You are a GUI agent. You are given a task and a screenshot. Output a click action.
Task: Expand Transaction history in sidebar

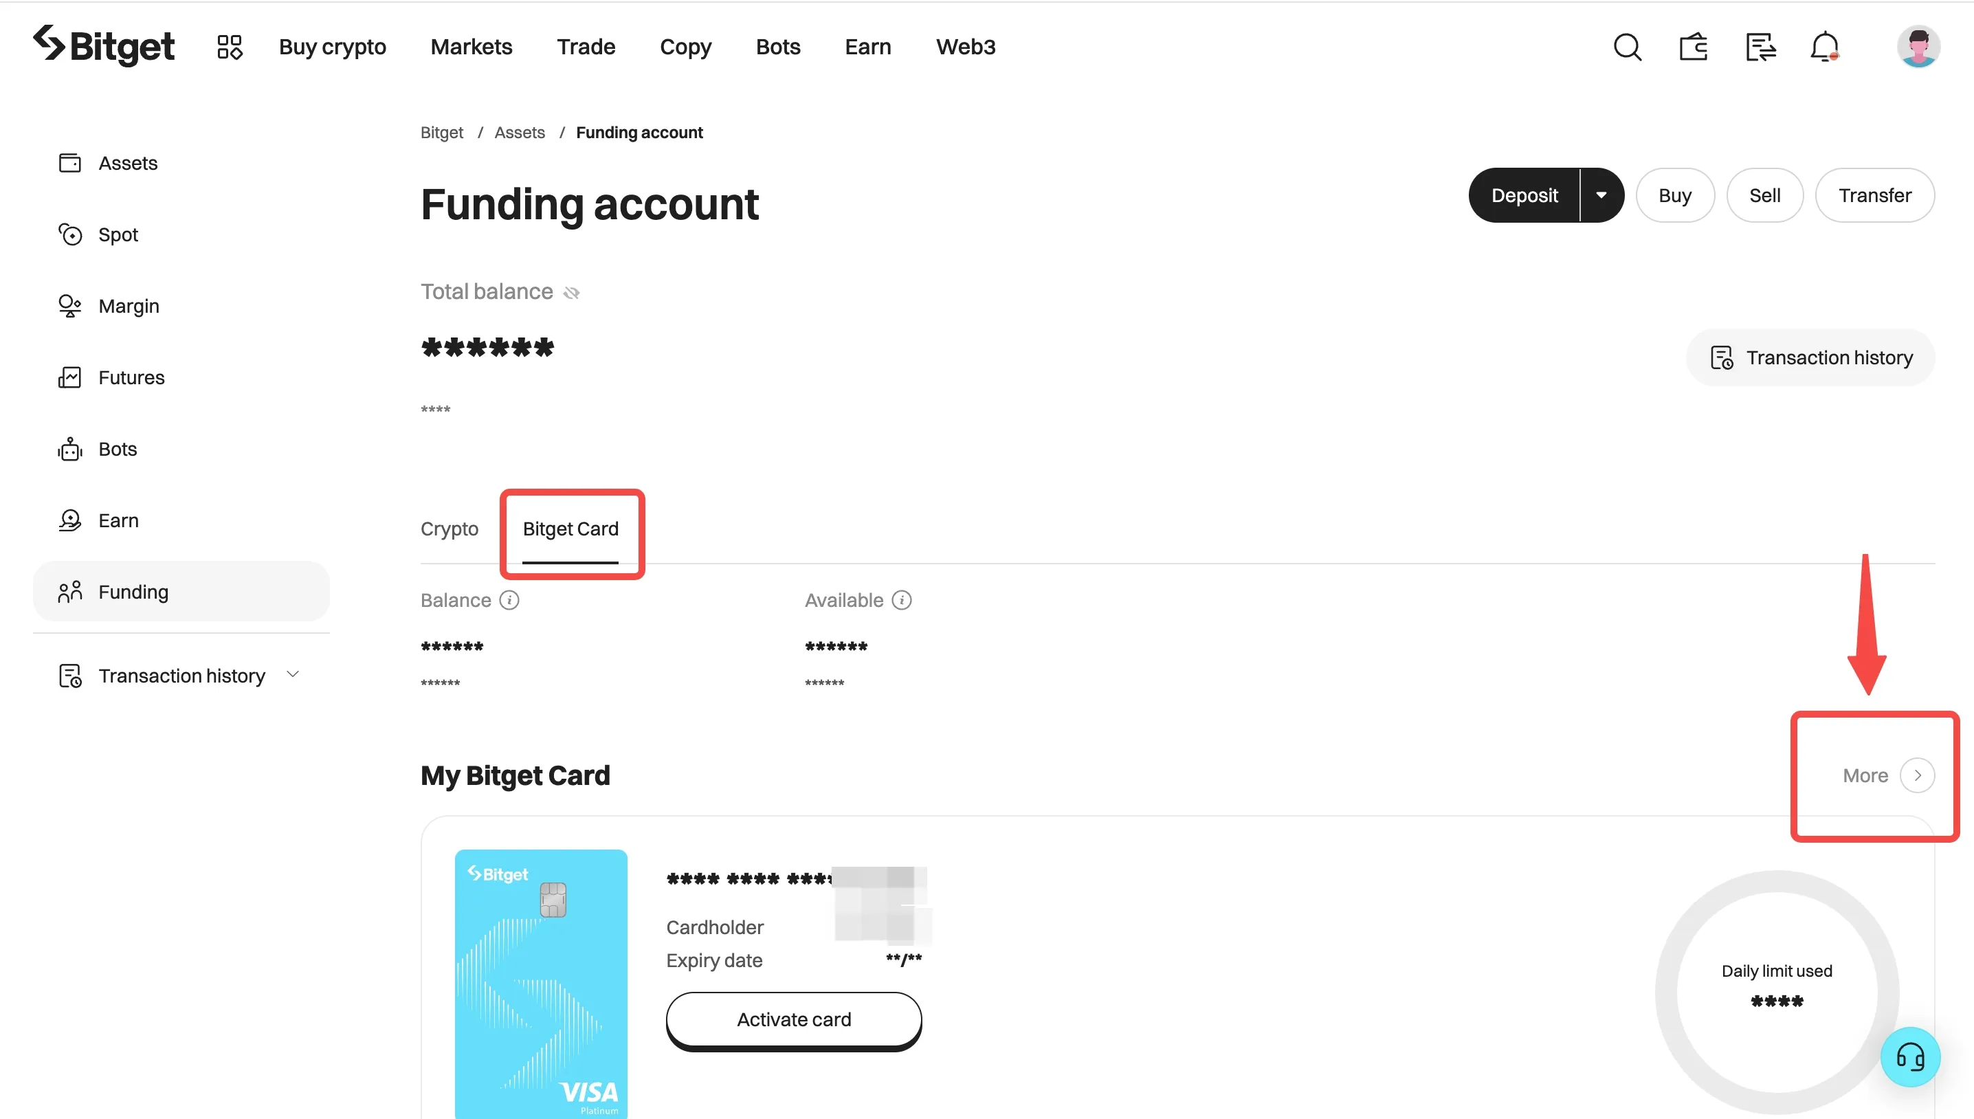point(293,675)
